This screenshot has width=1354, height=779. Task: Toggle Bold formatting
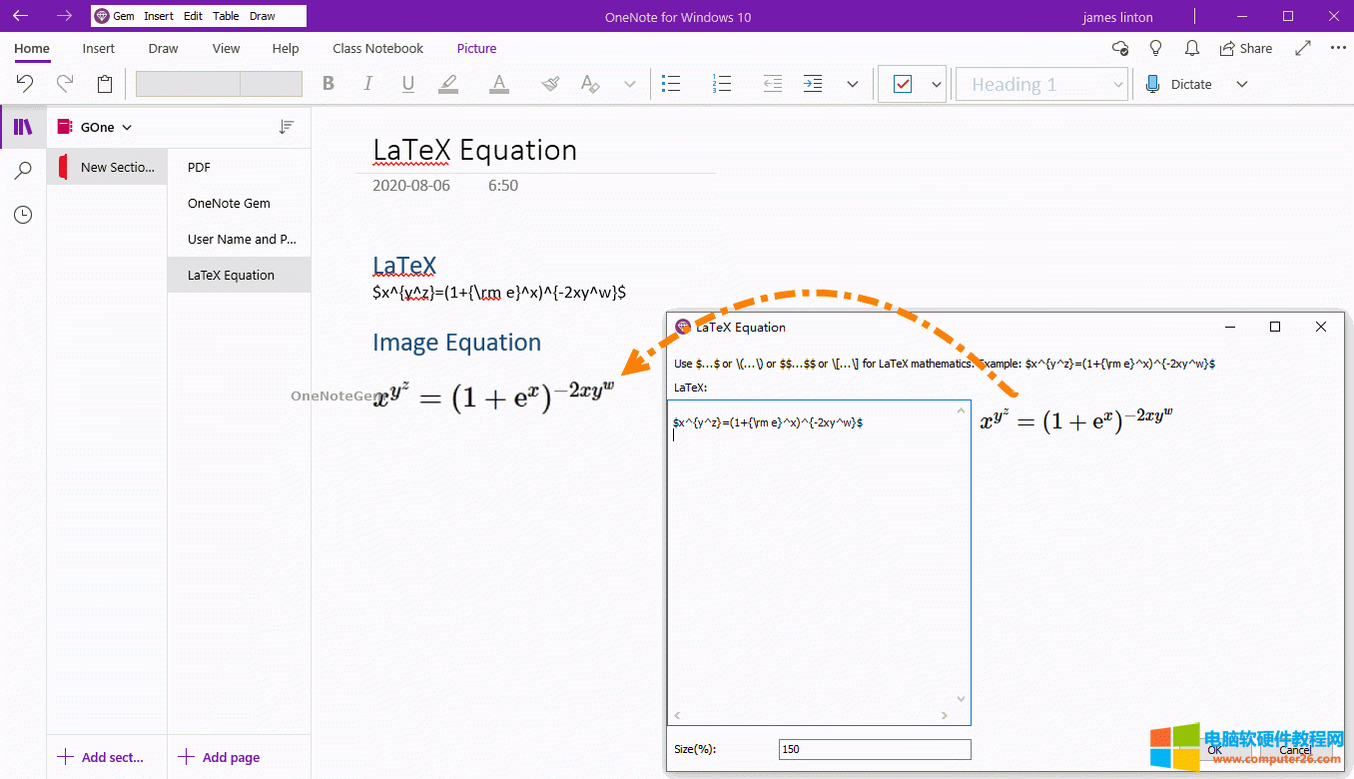tap(329, 84)
